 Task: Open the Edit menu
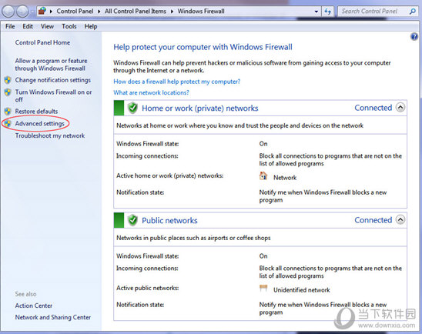pyautogui.click(x=28, y=26)
